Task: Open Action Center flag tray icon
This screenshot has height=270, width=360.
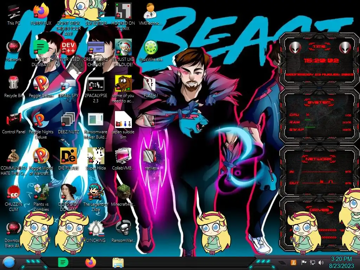Action: [x=304, y=262]
